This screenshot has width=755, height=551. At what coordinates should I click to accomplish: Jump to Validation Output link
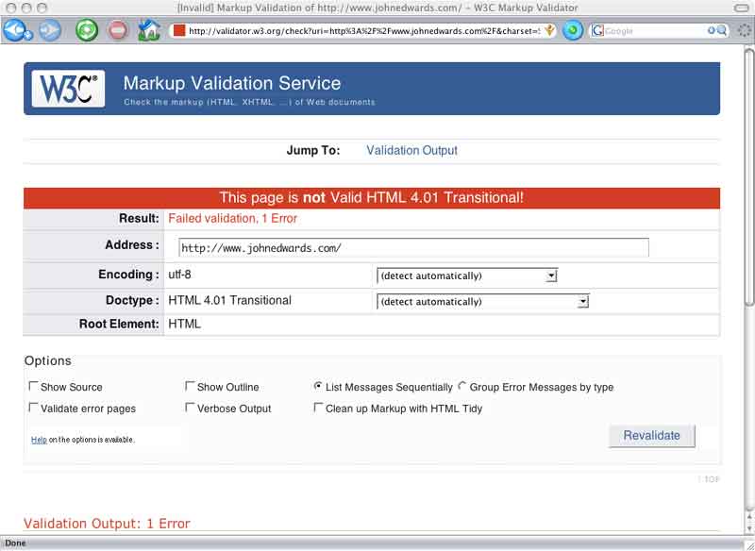pyautogui.click(x=411, y=150)
